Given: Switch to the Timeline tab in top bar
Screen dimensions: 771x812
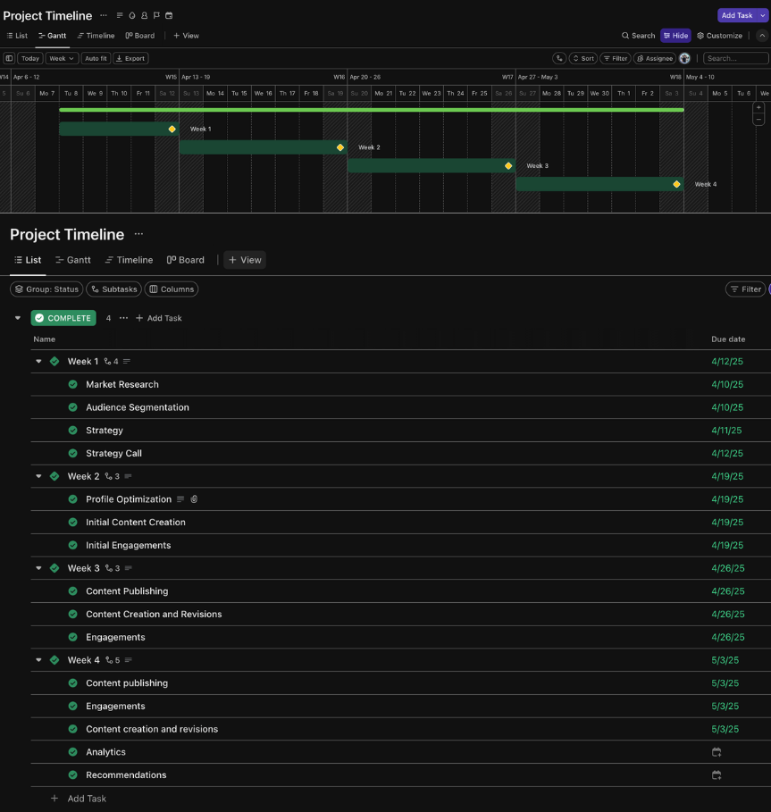Looking at the screenshot, I should coord(96,36).
